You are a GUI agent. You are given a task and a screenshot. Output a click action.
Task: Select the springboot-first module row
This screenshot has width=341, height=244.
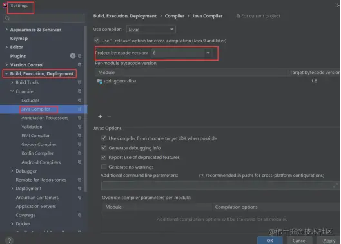point(217,81)
